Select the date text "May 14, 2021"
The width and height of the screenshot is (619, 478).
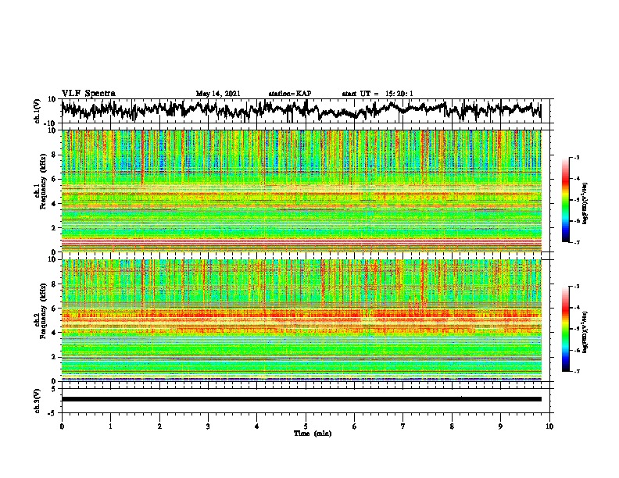click(x=218, y=94)
